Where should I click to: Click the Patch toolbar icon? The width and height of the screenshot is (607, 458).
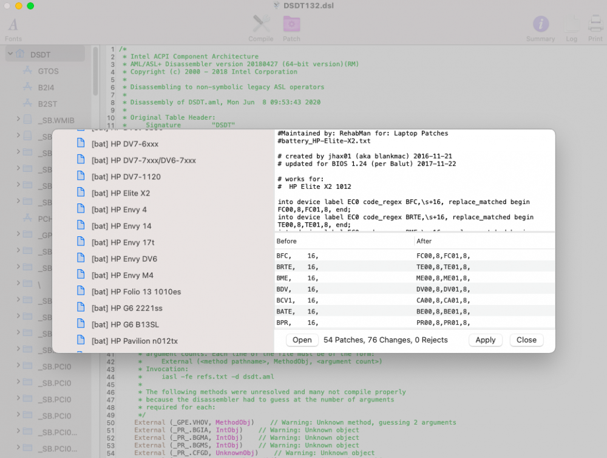point(291,24)
